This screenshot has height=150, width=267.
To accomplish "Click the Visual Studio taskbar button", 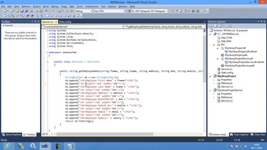I will [45, 146].
